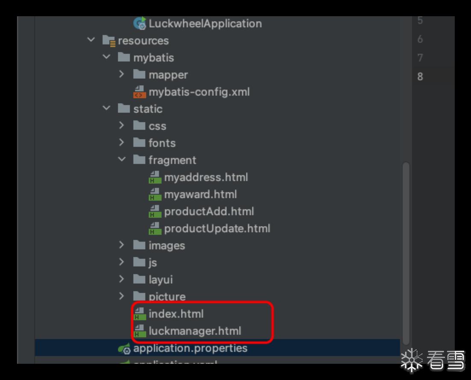Click the index.html file icon

(x=140, y=314)
